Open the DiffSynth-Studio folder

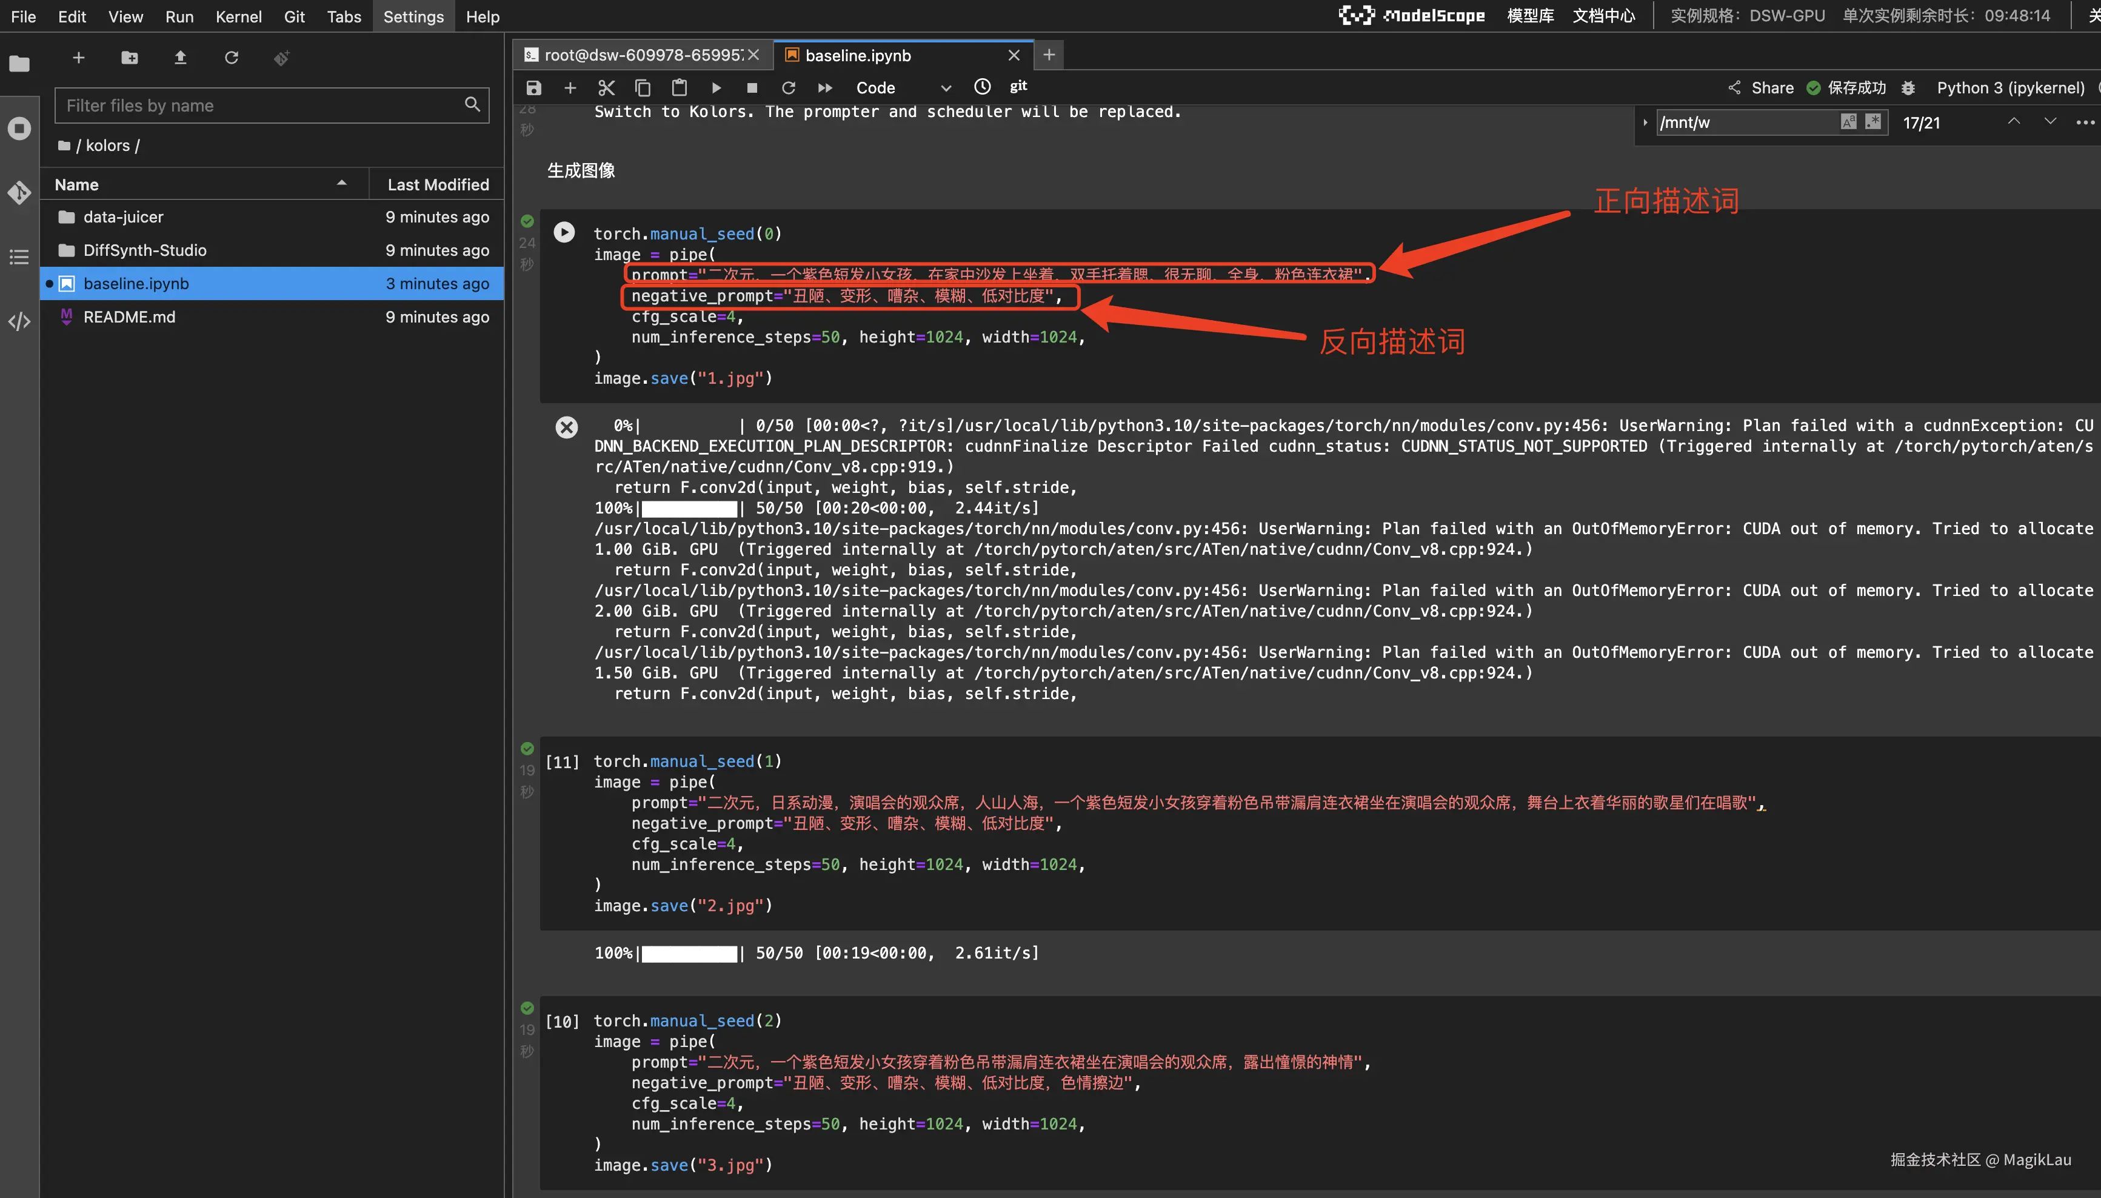tap(145, 250)
